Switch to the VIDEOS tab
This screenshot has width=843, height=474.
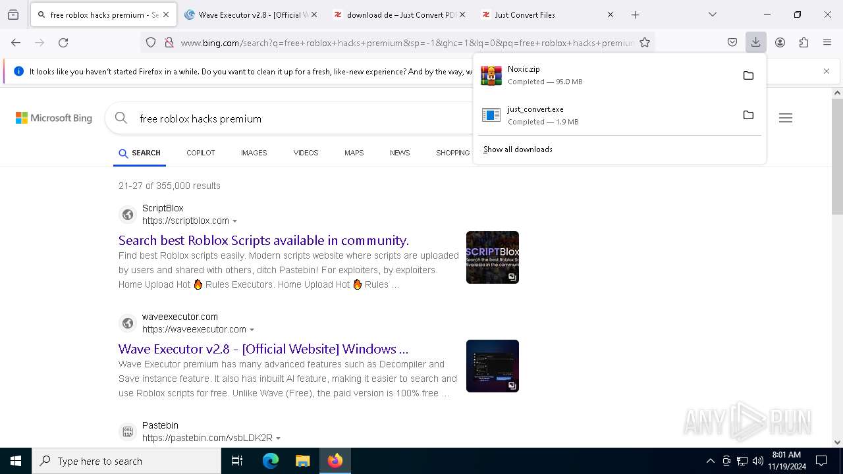[x=306, y=153]
